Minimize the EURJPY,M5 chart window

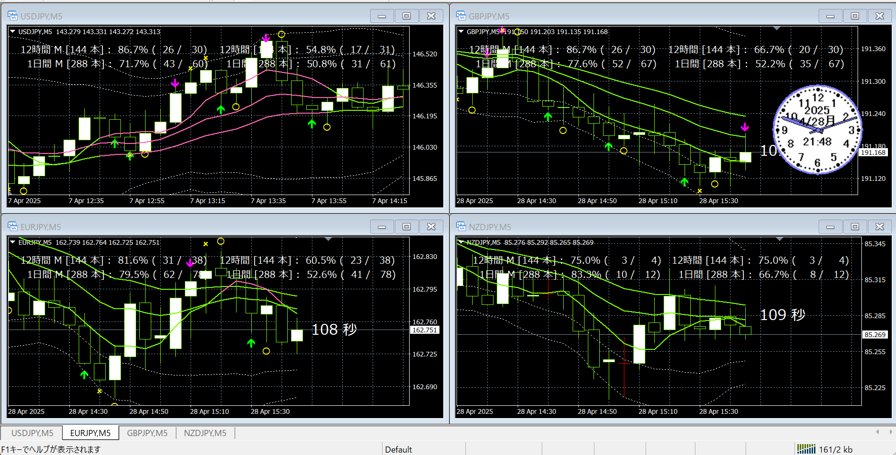(382, 227)
